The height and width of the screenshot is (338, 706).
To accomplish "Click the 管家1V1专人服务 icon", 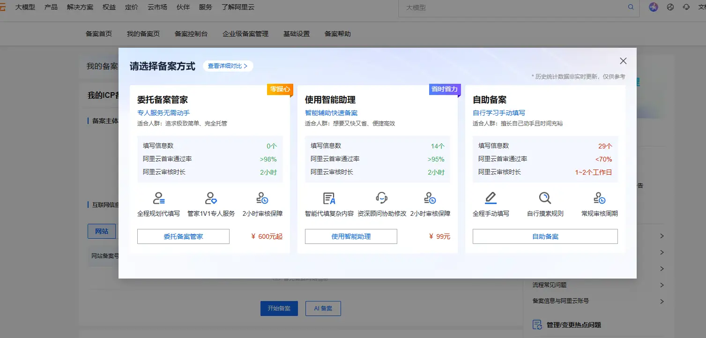I will pyautogui.click(x=211, y=198).
